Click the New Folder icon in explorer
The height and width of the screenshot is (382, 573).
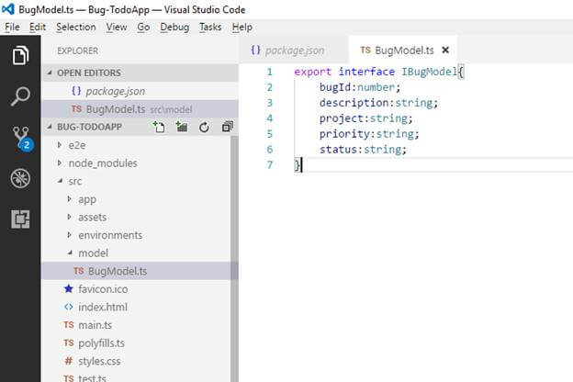pos(181,127)
